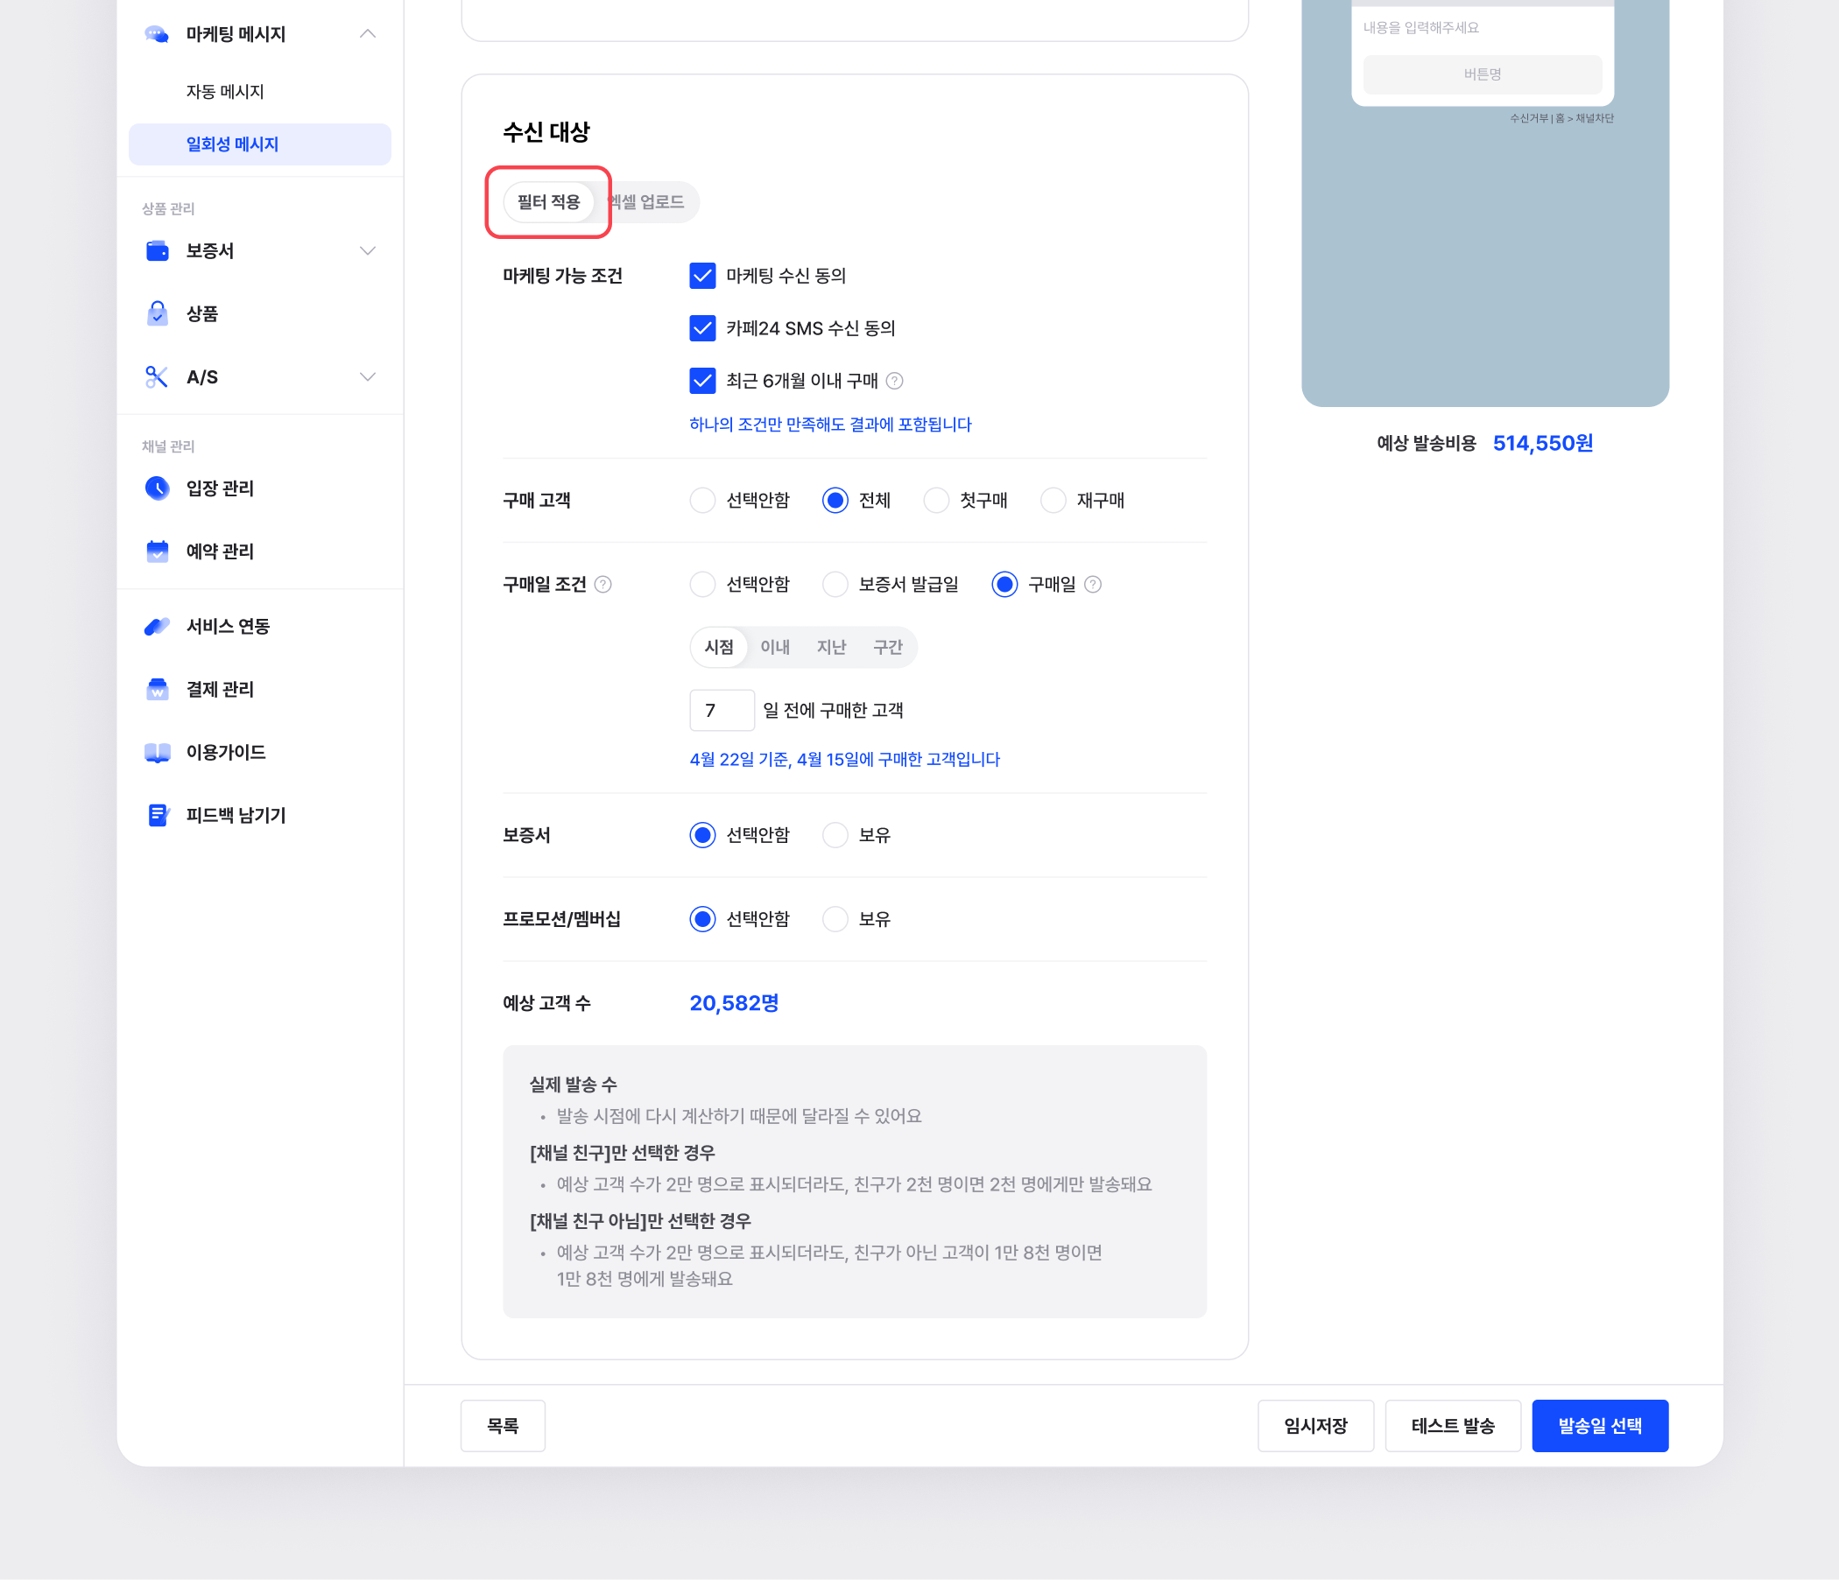Click the A/S scissors icon
The height and width of the screenshot is (1580, 1839).
[157, 377]
